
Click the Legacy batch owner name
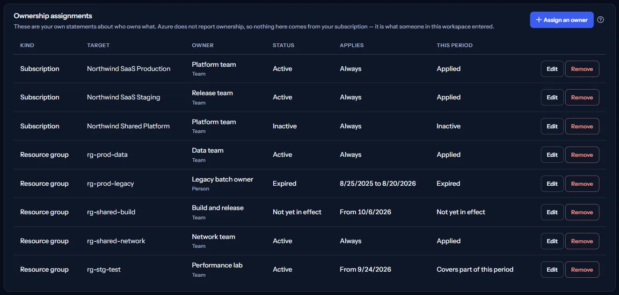pyautogui.click(x=222, y=179)
